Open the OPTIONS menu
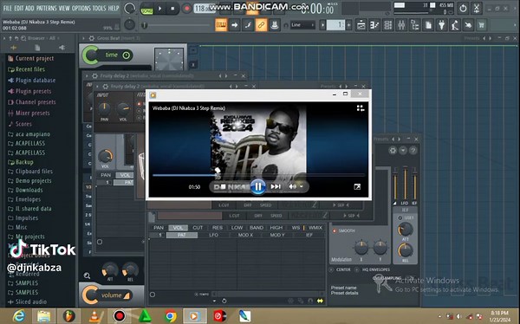The image size is (520, 324). [81, 8]
